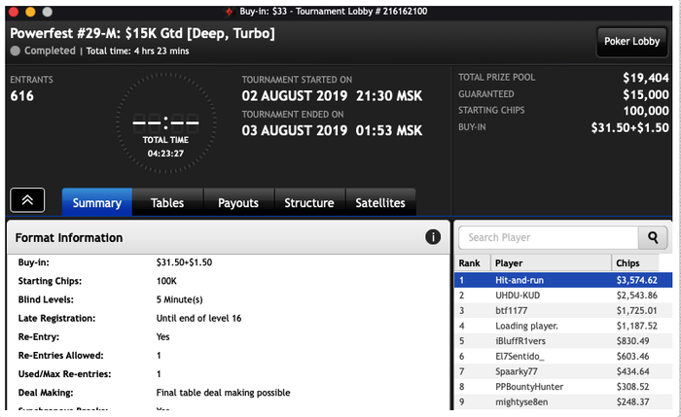Click 'Until end of level 16' value
681x417 pixels.
point(198,318)
